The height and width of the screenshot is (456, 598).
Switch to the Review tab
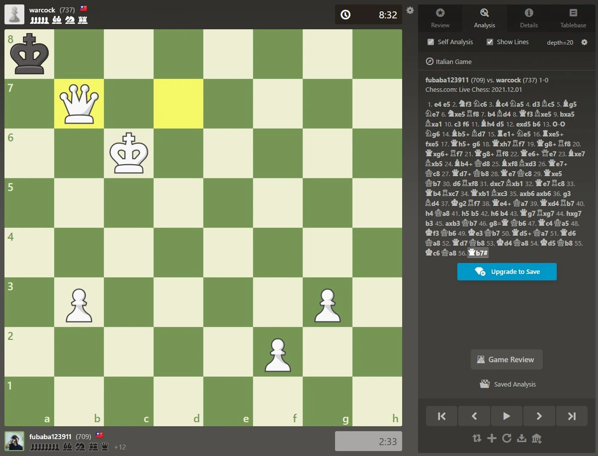(x=440, y=18)
